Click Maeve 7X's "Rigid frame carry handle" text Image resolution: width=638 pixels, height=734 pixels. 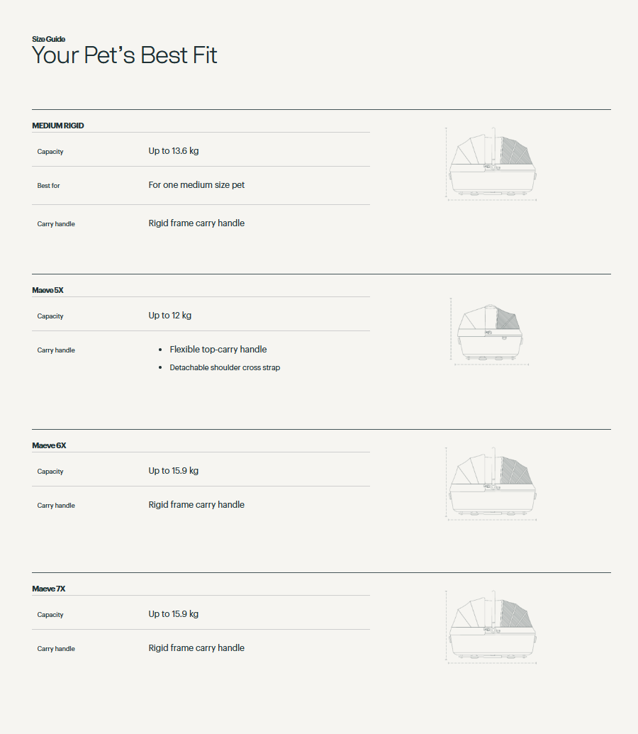click(196, 648)
